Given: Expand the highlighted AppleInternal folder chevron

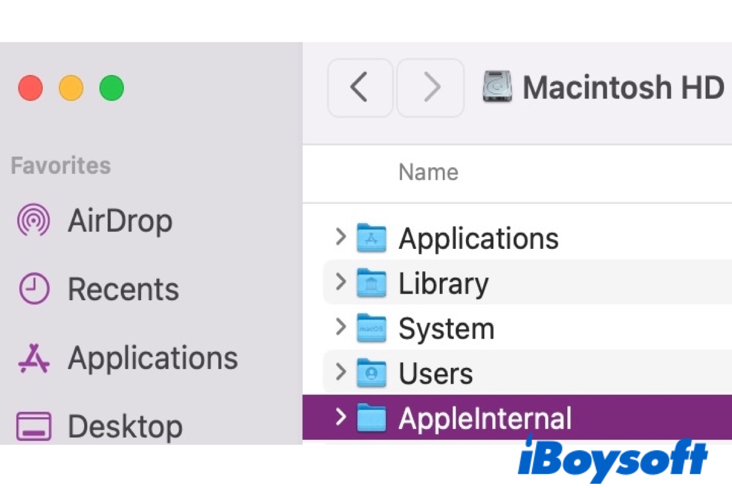Looking at the screenshot, I should pos(341,417).
